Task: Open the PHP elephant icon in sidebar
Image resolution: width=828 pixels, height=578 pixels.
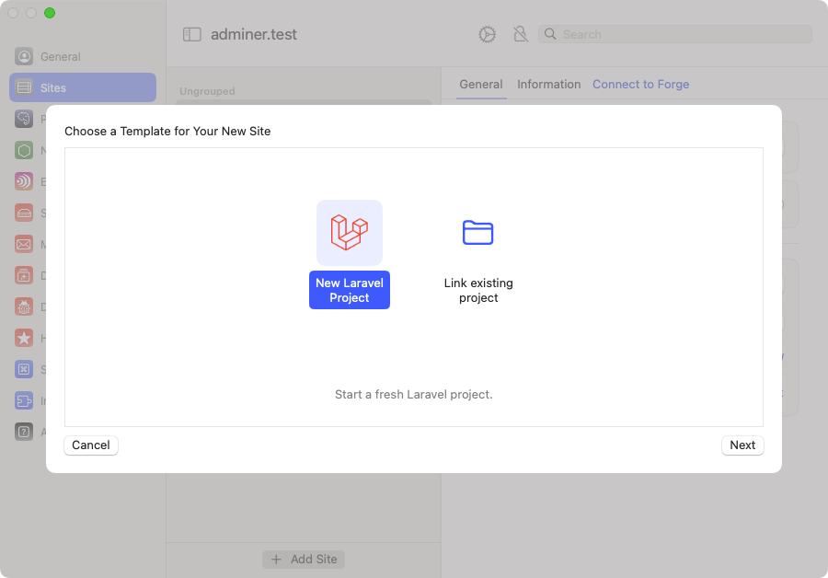Action: 24,119
